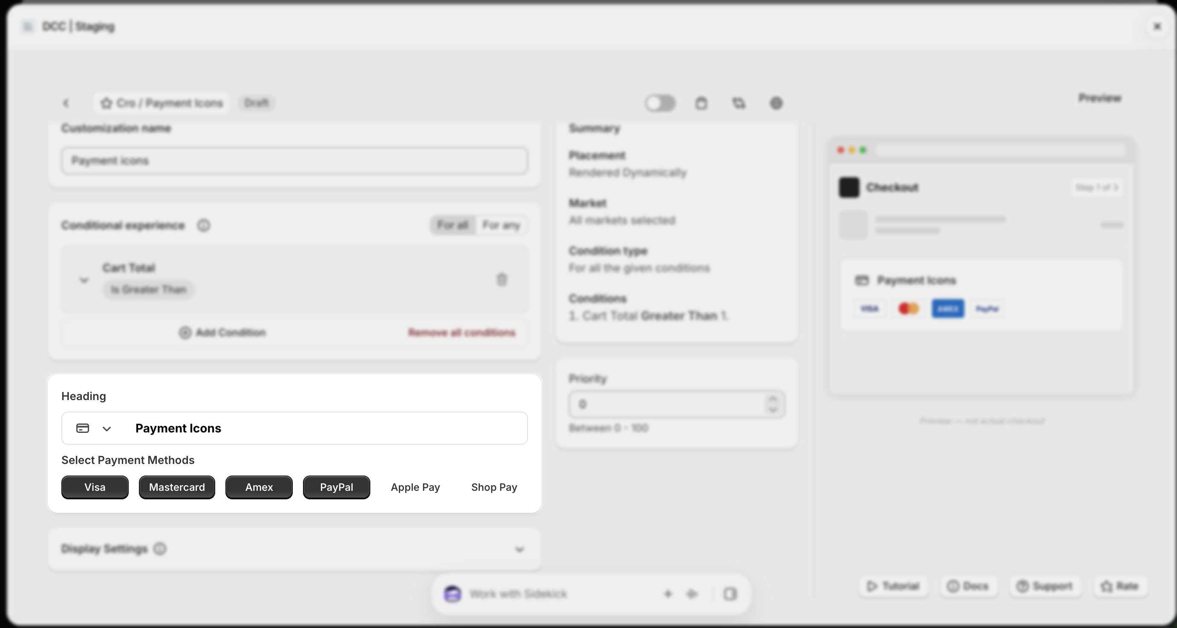This screenshot has width=1177, height=628.
Task: Expand the Display Settings section
Action: pyautogui.click(x=519, y=549)
